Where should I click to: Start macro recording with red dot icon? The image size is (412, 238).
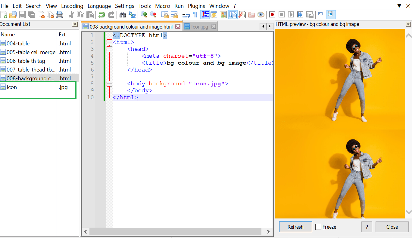click(272, 14)
